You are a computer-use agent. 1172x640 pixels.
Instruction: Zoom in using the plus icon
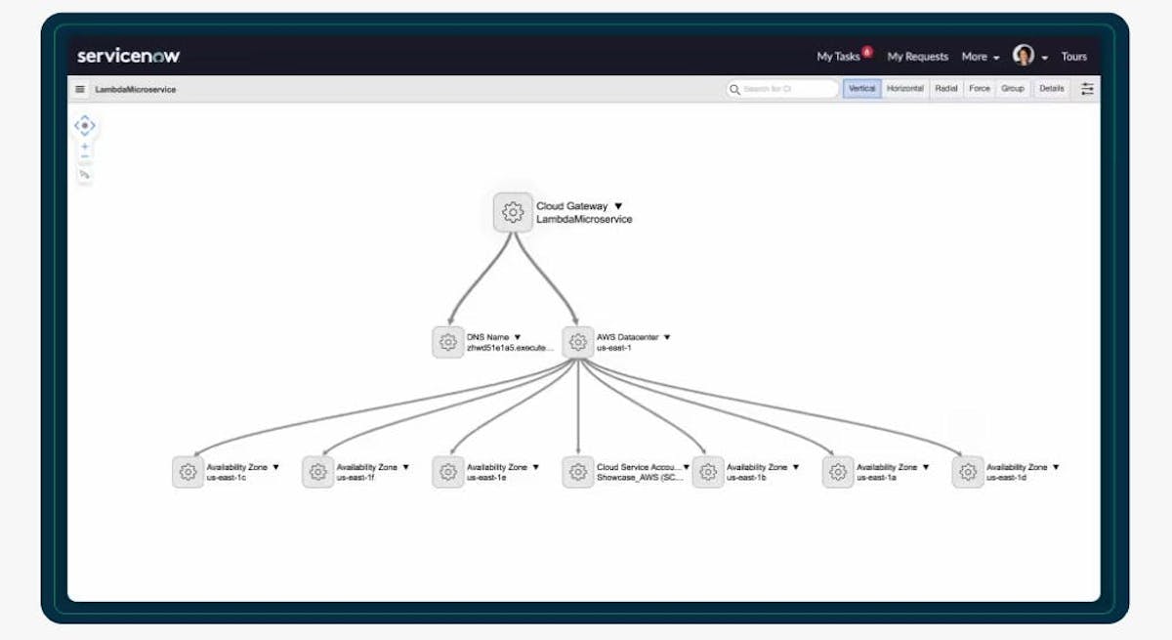pos(84,146)
